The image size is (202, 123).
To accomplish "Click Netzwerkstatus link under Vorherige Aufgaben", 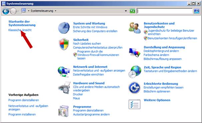I will (28, 108).
